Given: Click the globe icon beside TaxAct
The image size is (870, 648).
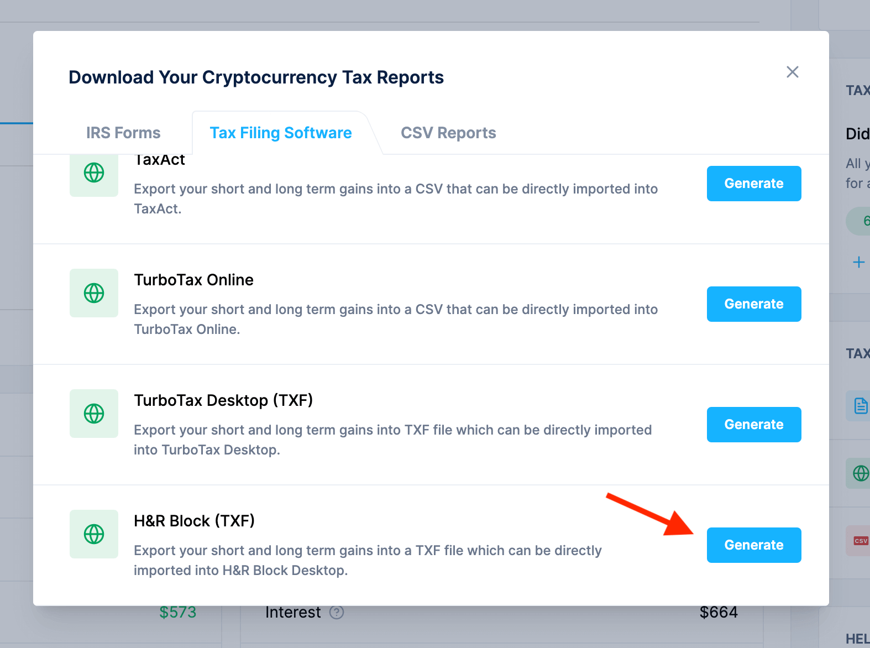Looking at the screenshot, I should pos(93,173).
